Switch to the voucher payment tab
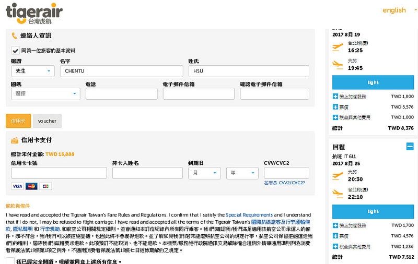 click(47, 121)
